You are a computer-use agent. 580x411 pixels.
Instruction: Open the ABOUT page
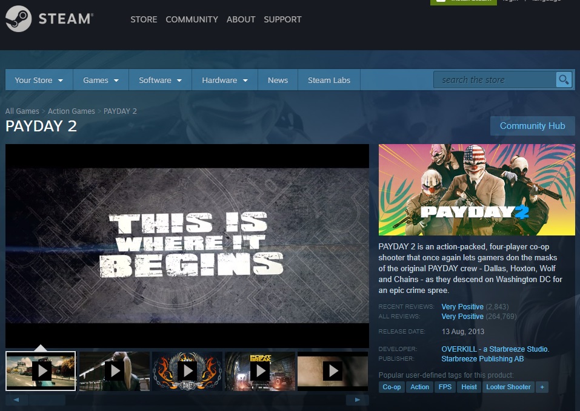pyautogui.click(x=241, y=19)
